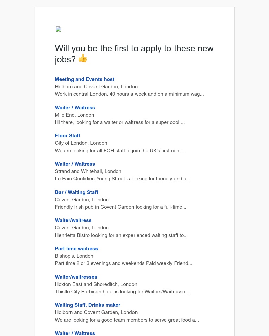The height and width of the screenshot is (336, 269).
Task: Click the "Mile End, London" location text
Action: click(75, 115)
